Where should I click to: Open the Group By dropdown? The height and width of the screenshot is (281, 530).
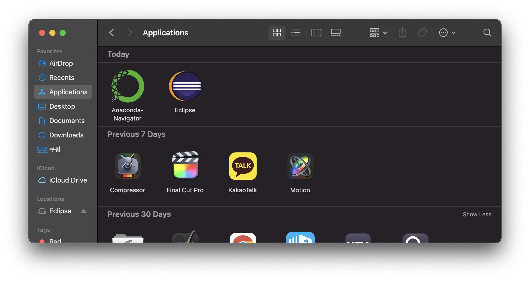tap(378, 33)
